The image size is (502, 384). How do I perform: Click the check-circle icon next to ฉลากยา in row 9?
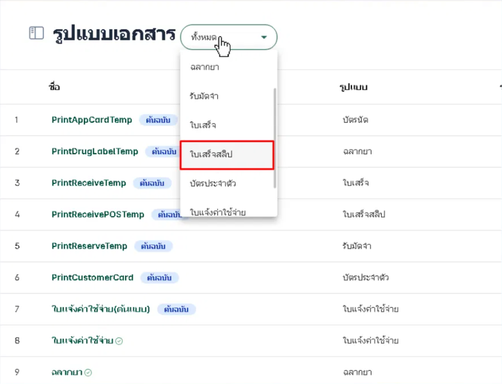click(88, 373)
